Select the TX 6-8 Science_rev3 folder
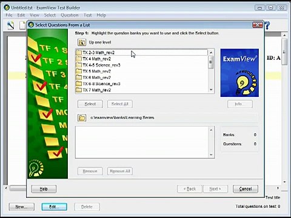 click(142, 84)
